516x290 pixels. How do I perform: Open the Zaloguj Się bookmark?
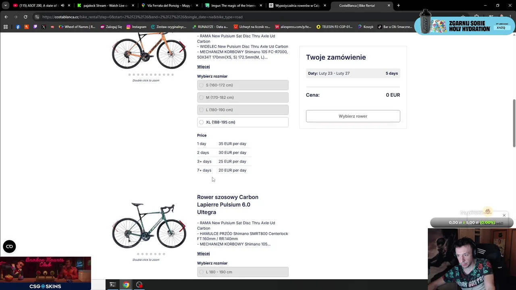pos(111,27)
